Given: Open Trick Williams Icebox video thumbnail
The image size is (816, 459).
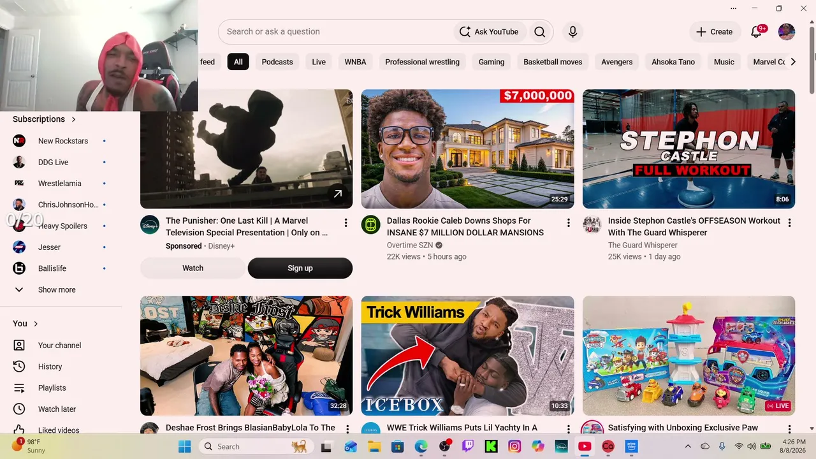Looking at the screenshot, I should (467, 356).
